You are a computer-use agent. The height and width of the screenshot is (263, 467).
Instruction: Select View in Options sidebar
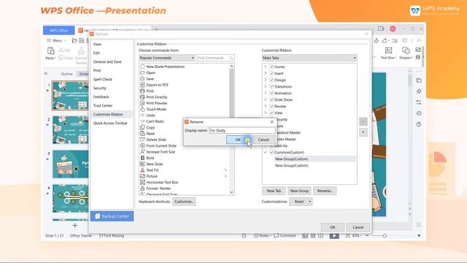click(97, 44)
